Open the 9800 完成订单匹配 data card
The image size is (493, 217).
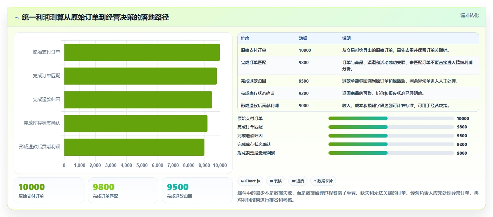123,190
